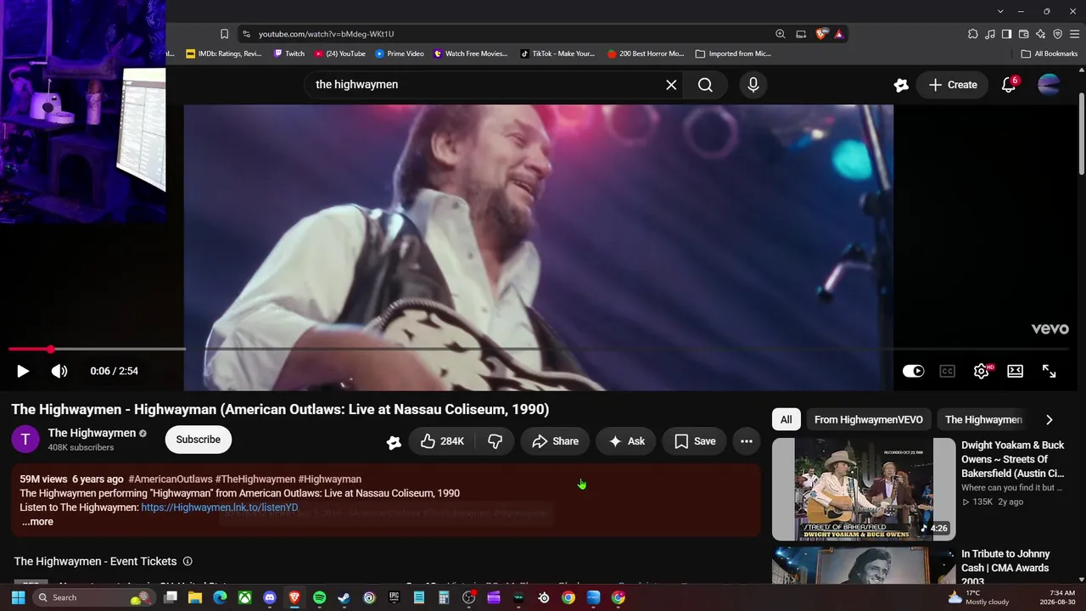
Task: Select the From HighwaymenVEVO chip
Action: pos(869,419)
